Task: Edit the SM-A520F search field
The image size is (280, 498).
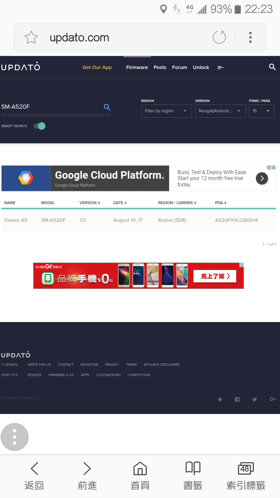Action: point(51,107)
